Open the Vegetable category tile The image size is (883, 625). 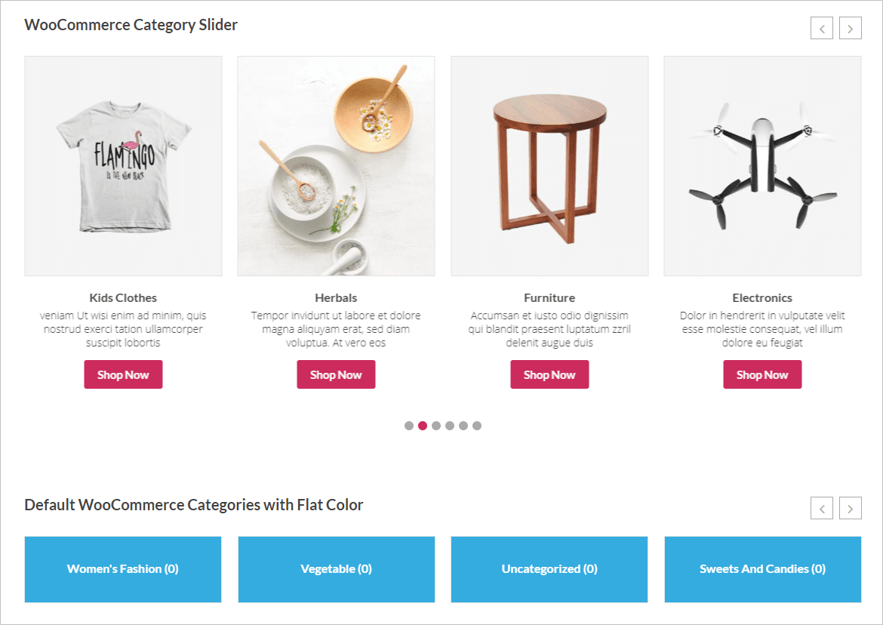tap(336, 569)
